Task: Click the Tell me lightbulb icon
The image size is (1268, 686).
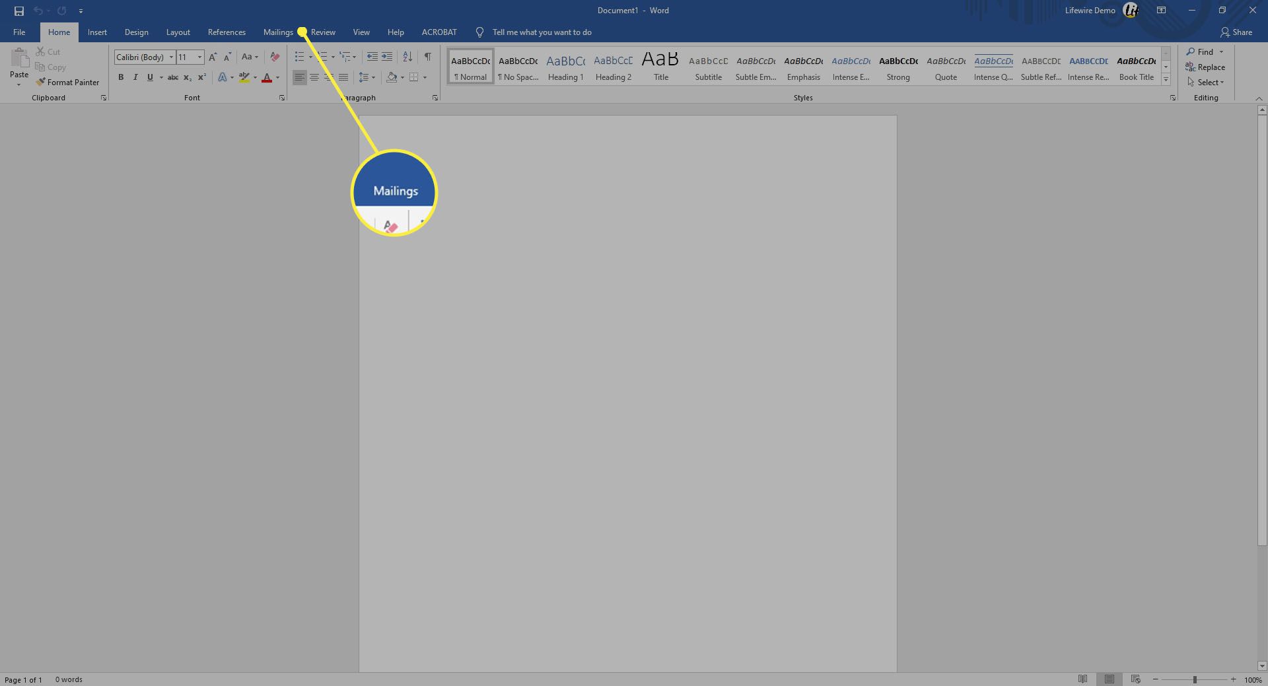Action: [x=480, y=32]
